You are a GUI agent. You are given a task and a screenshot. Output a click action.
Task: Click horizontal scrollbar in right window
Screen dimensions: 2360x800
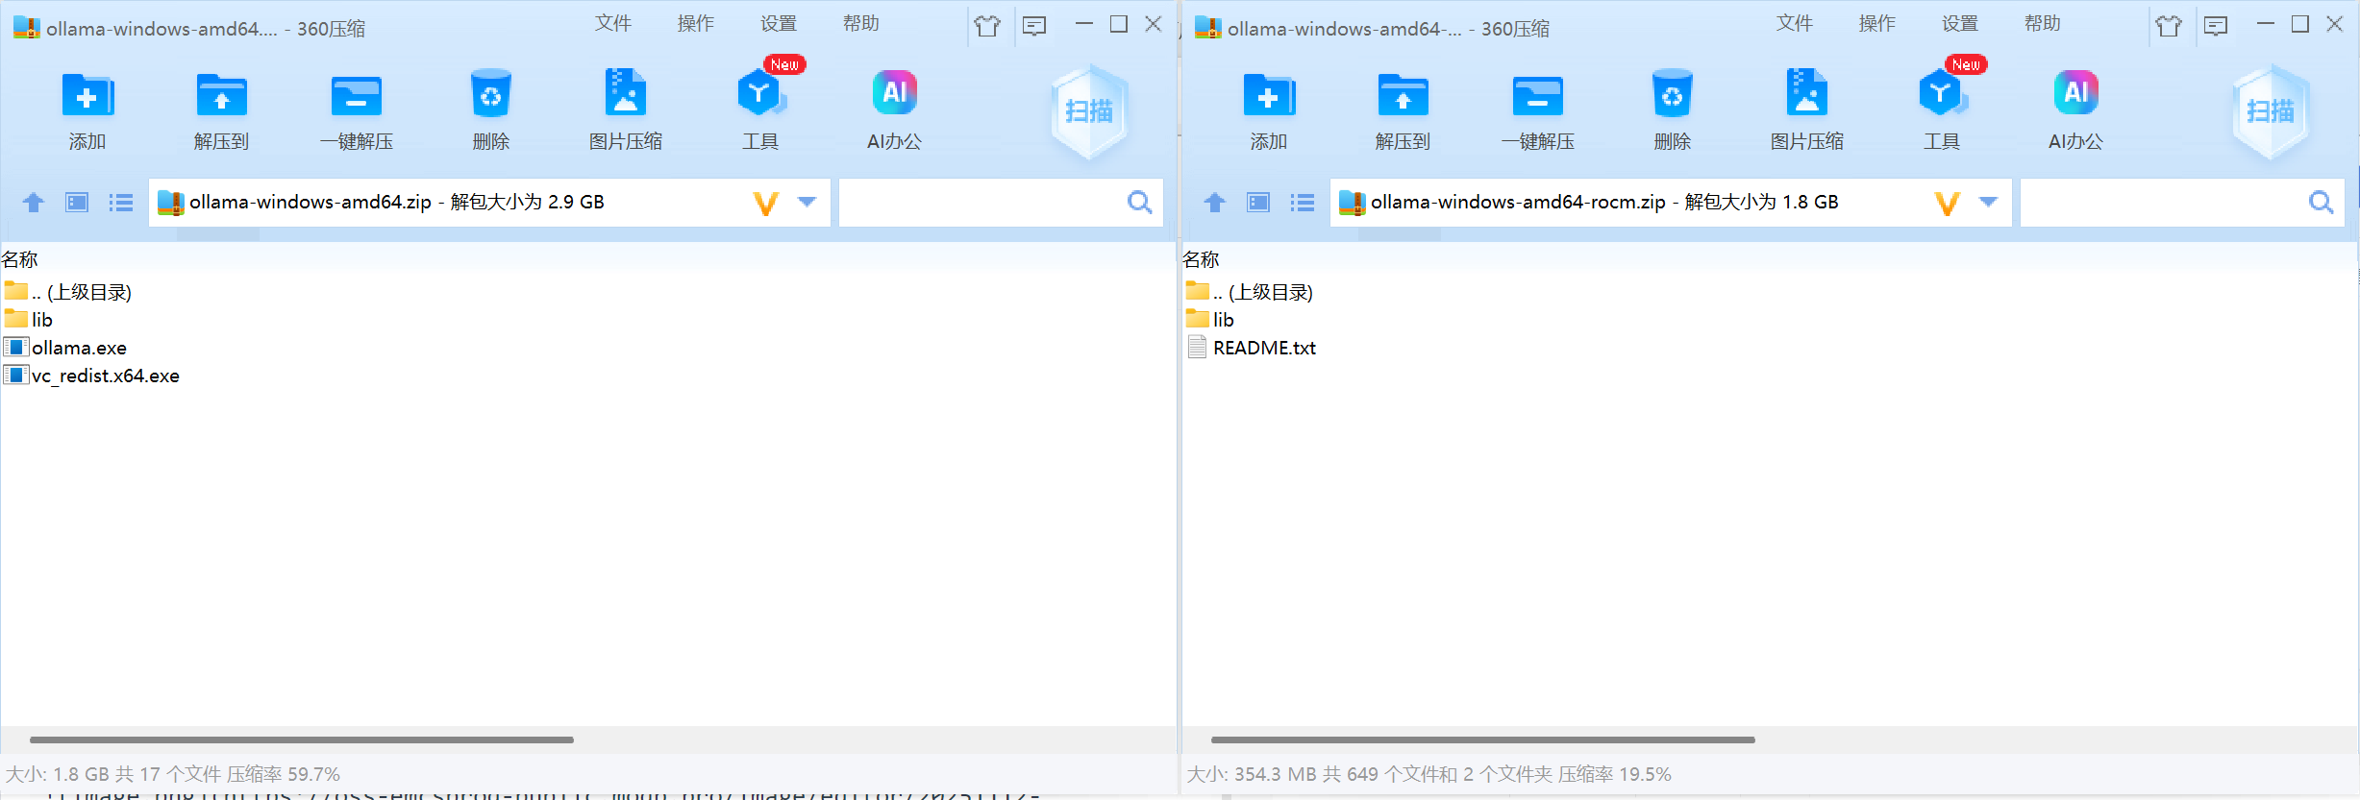[x=1483, y=739]
